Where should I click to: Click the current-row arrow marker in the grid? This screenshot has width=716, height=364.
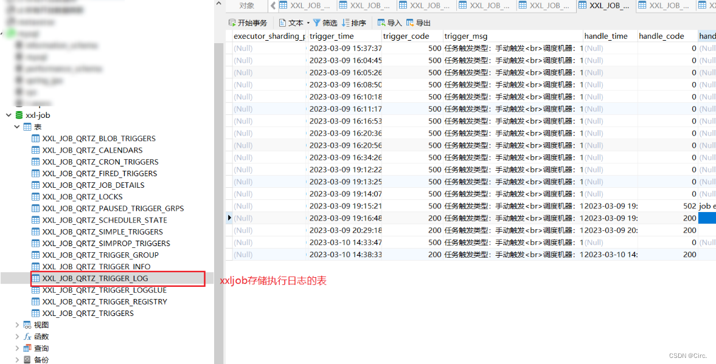pos(229,218)
